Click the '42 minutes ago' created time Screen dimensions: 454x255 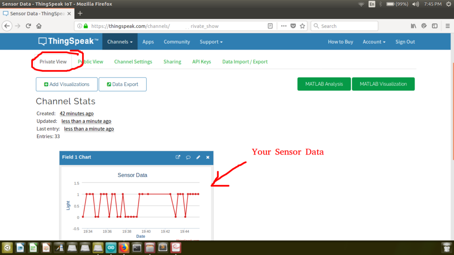pos(76,113)
